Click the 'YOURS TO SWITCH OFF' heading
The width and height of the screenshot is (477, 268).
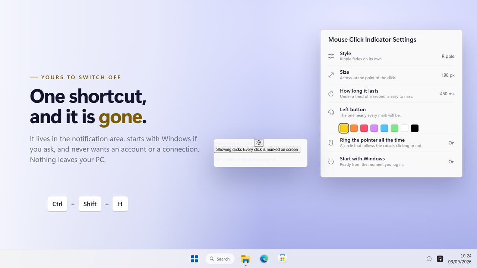click(81, 77)
